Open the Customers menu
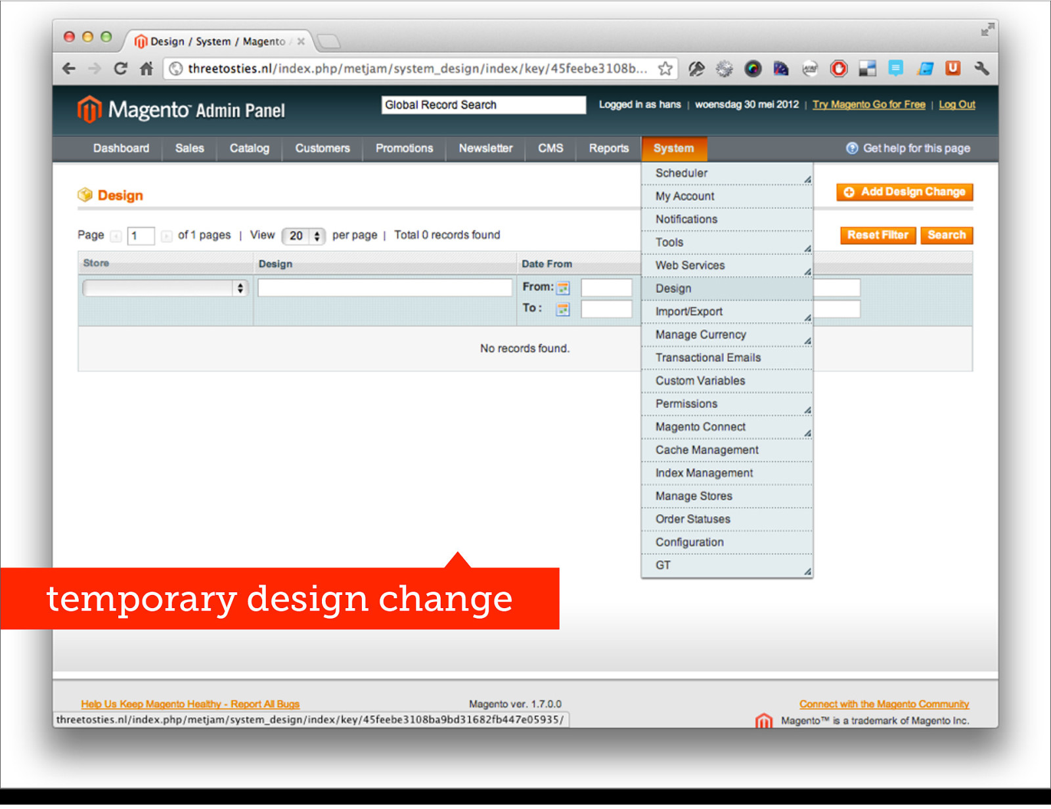This screenshot has height=809, width=1051. tap(323, 148)
